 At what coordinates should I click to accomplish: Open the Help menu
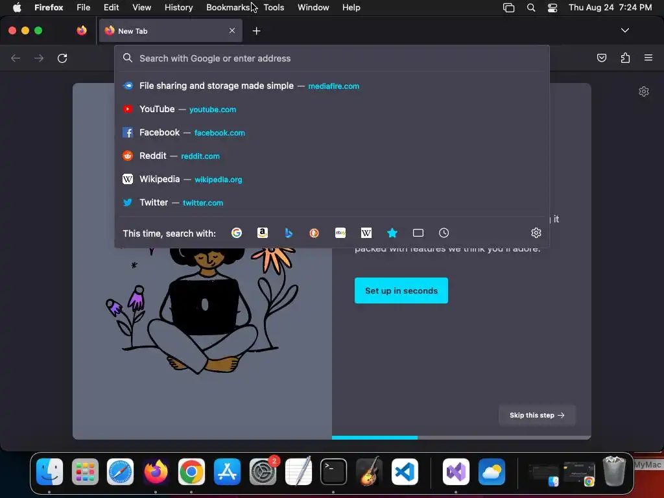coord(351,7)
